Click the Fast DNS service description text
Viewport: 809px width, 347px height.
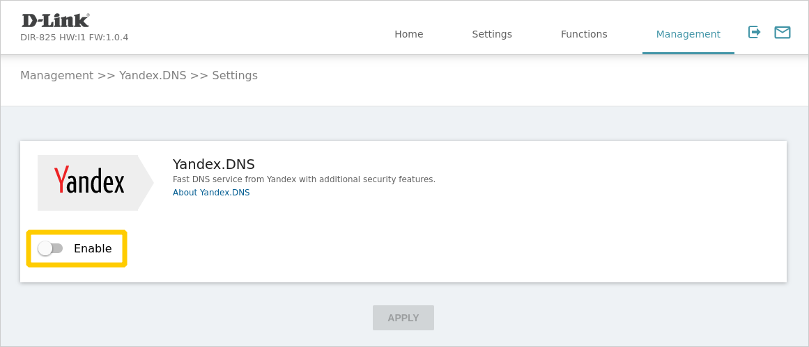coord(304,179)
